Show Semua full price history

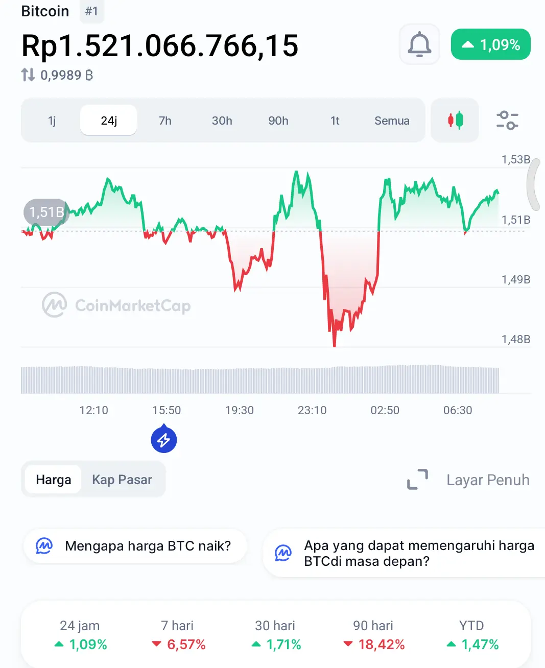click(392, 121)
